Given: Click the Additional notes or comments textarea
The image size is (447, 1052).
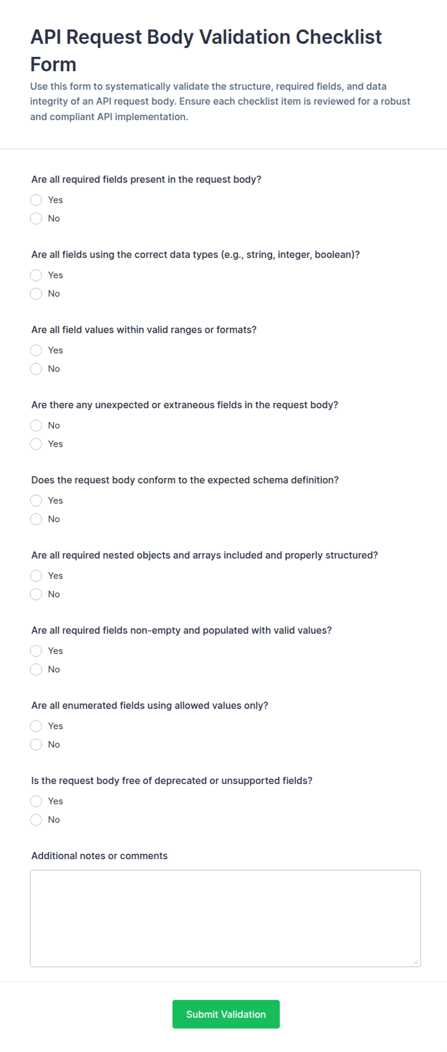Looking at the screenshot, I should click(225, 918).
